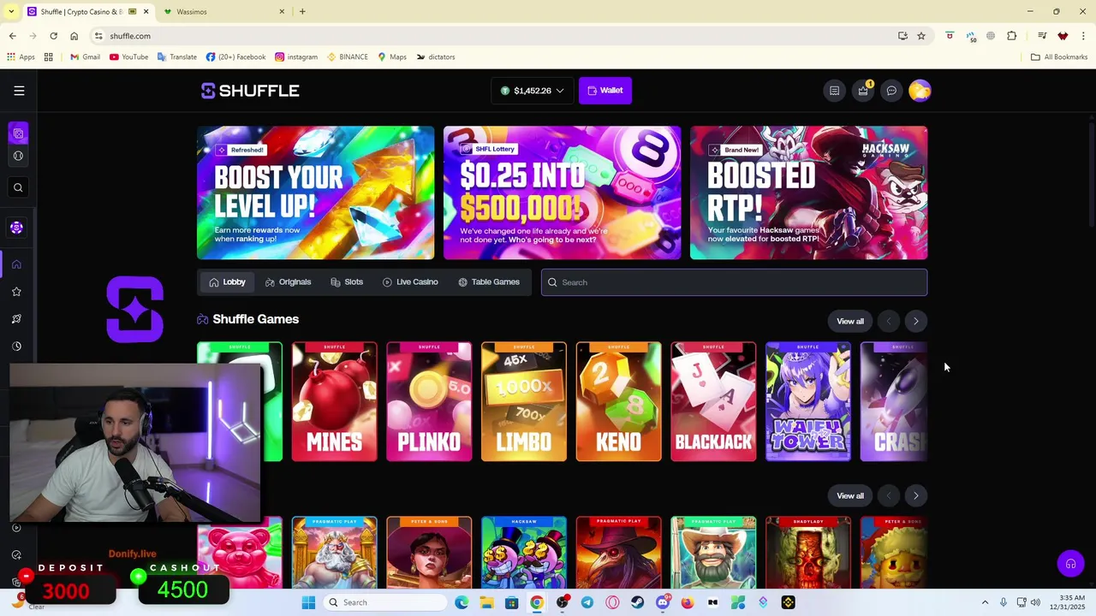This screenshot has width=1096, height=616.
Task: Show next slots with second-row right arrow
Action: 915,495
